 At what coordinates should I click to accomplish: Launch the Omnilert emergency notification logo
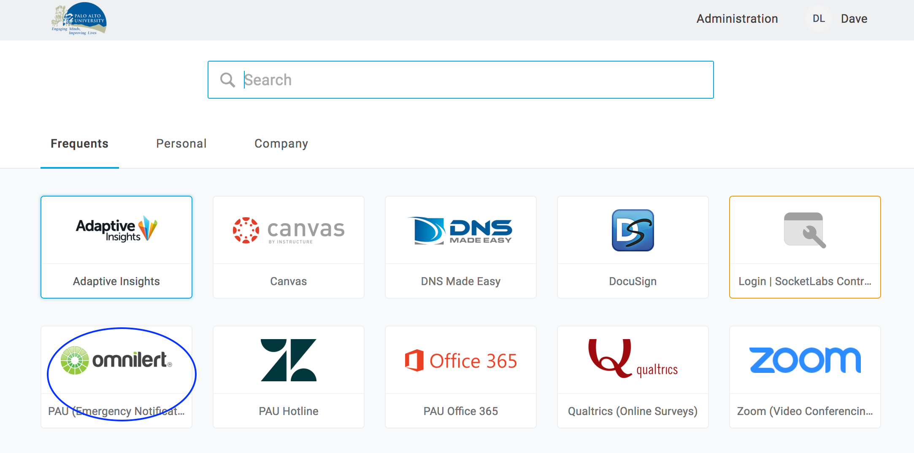point(116,360)
